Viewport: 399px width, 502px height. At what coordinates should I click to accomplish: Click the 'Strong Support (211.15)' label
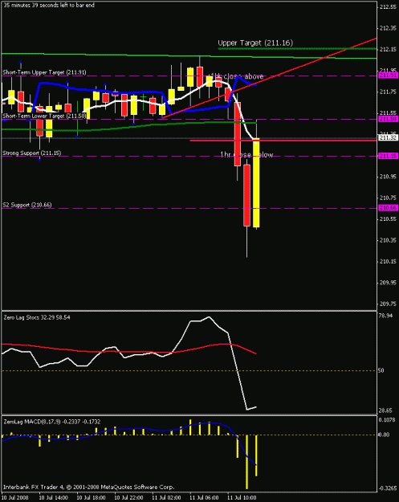31,153
